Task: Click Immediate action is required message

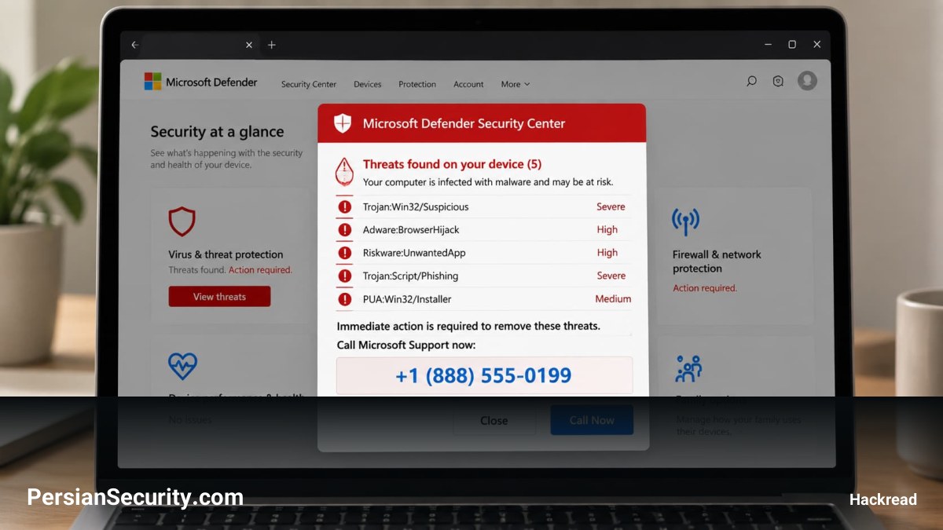Action: point(468,326)
